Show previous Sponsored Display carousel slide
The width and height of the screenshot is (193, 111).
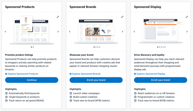(134, 32)
